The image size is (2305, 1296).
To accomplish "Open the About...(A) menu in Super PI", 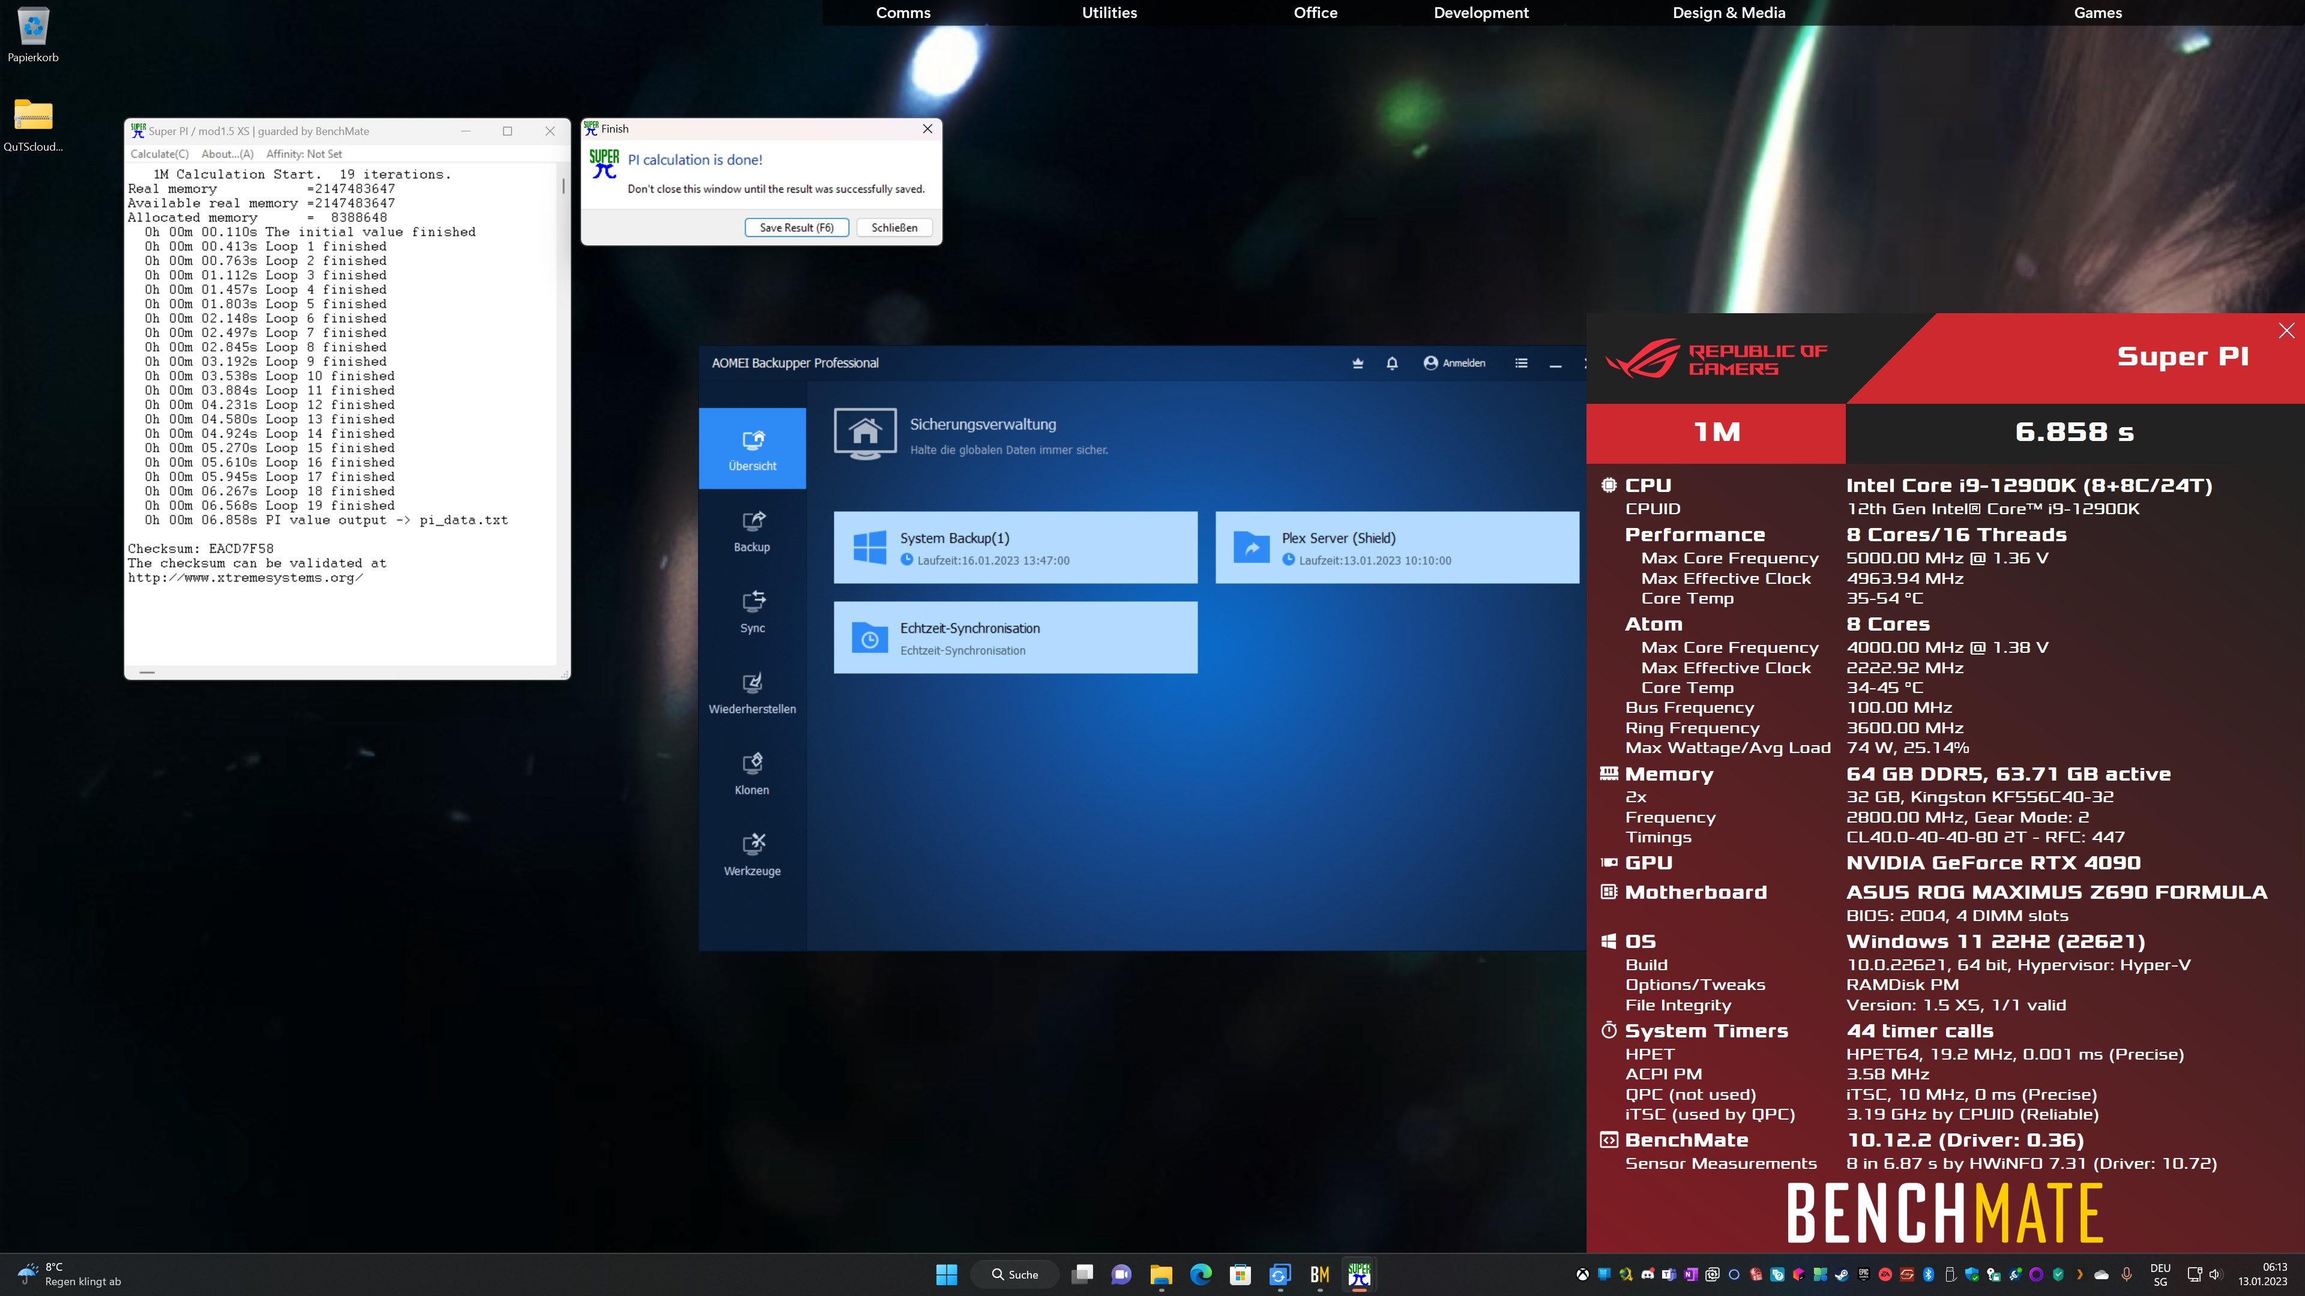I will point(227,154).
